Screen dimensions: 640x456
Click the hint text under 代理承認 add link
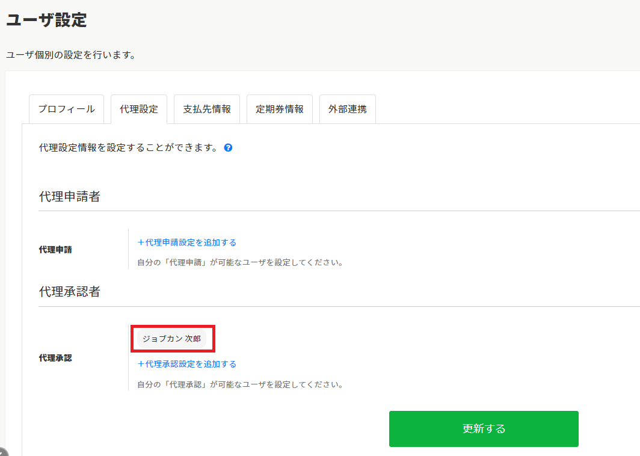(240, 384)
